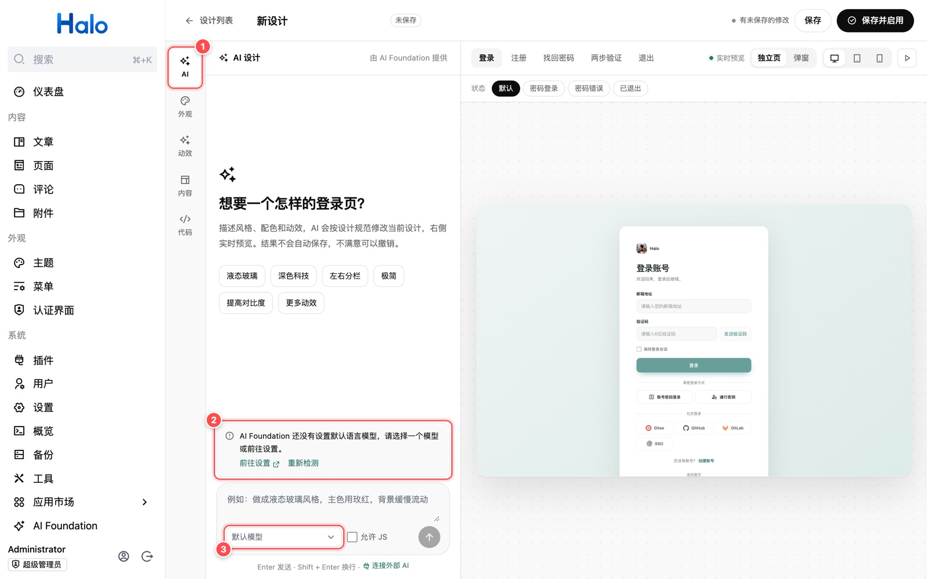The image size is (927, 579).
Task: Open the 动效 animation panel icon
Action: click(185, 146)
